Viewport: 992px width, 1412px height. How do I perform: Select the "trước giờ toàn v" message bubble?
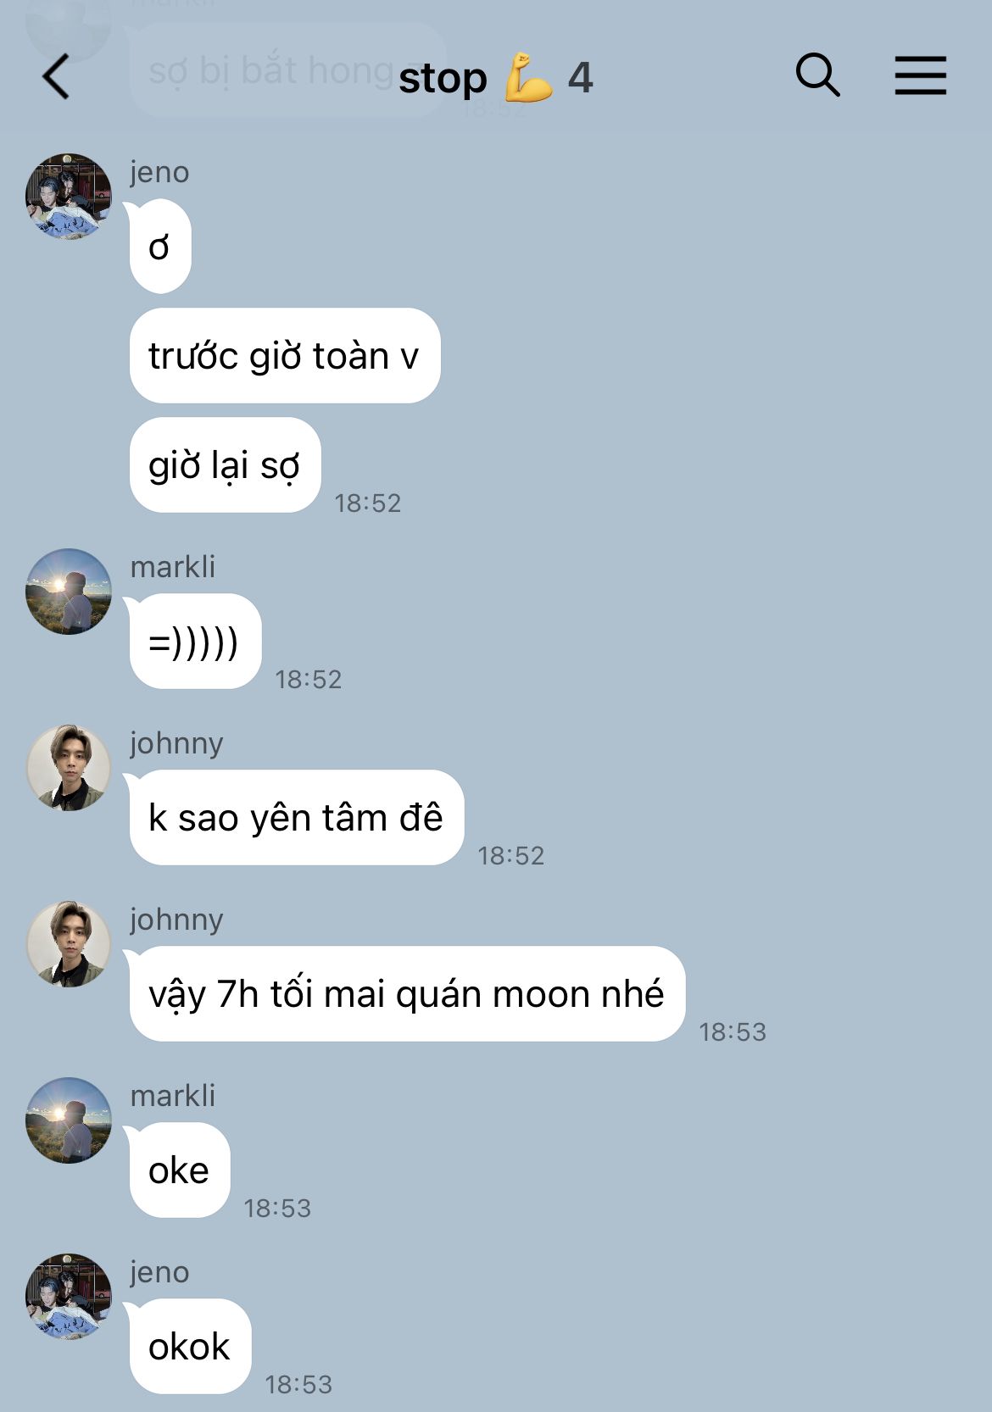click(x=285, y=355)
